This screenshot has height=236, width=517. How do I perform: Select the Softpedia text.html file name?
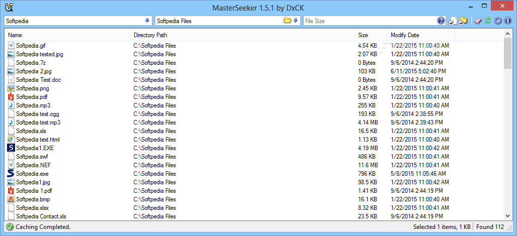pyautogui.click(x=38, y=140)
